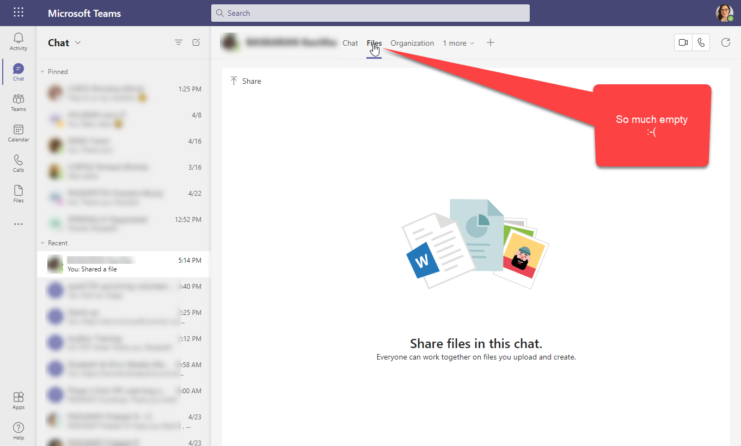The height and width of the screenshot is (446, 741).
Task: Open recent chat from 2:12 PM
Action: (x=124, y=343)
